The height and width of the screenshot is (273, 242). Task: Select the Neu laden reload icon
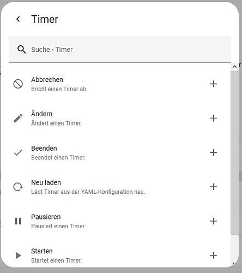pos(18,187)
